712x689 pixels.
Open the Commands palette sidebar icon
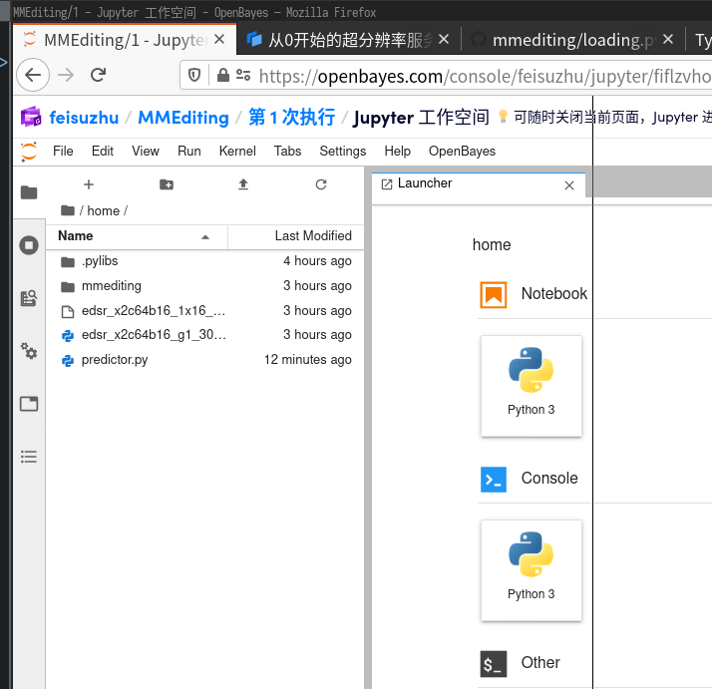(29, 298)
